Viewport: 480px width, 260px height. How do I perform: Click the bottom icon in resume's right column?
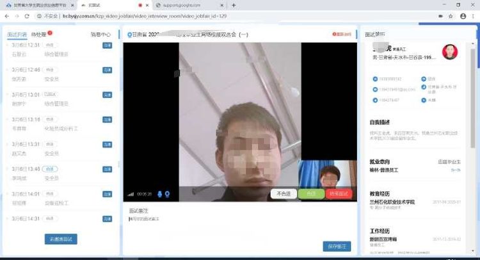pyautogui.click(x=424, y=100)
